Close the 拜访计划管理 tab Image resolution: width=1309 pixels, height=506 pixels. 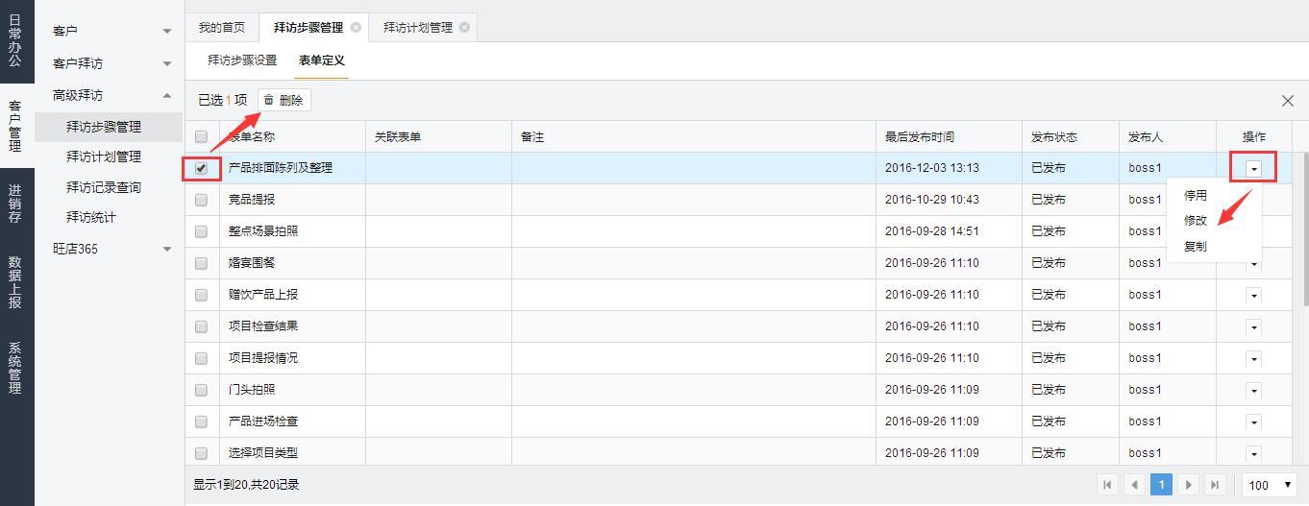pos(464,27)
